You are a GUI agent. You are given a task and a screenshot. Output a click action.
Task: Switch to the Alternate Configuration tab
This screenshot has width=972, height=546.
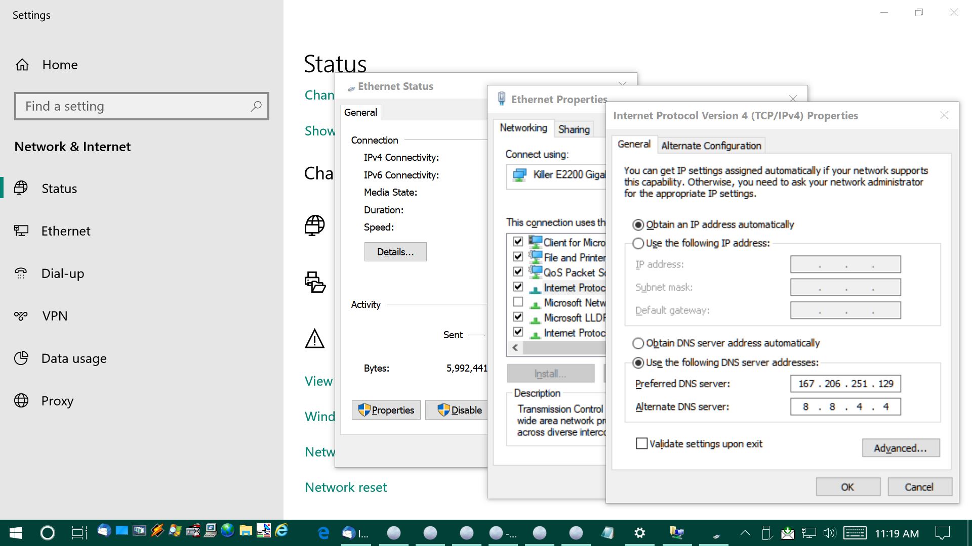pos(711,146)
